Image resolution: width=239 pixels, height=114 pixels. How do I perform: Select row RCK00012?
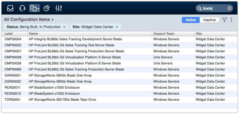click(x=119, y=93)
